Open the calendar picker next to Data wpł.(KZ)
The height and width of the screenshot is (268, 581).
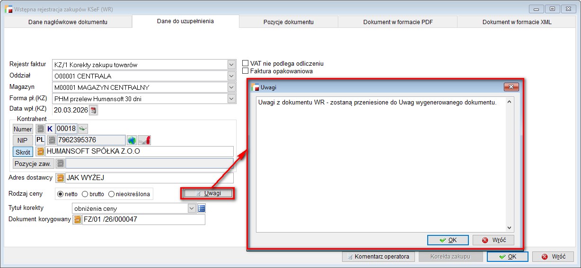93,111
